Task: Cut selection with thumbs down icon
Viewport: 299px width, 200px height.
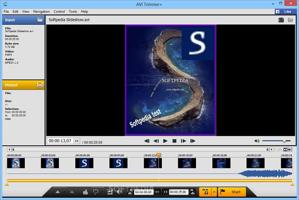Action: coord(96,192)
